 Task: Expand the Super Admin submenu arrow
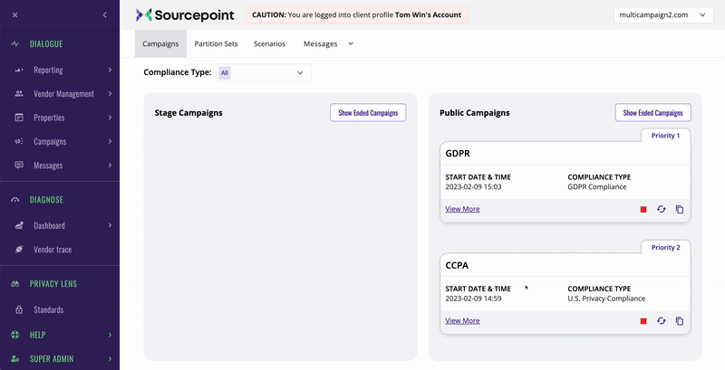point(110,358)
